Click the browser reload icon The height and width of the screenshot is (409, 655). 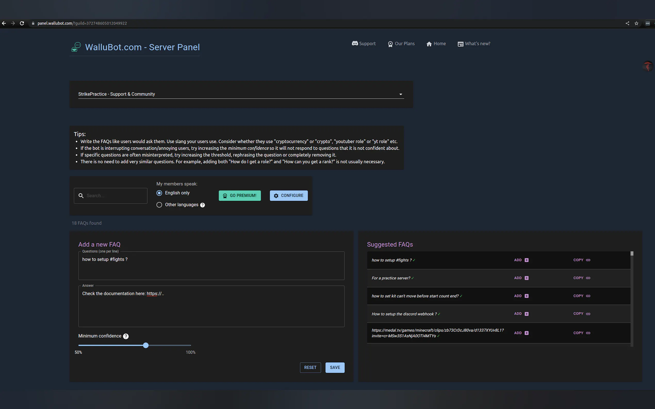(22, 23)
